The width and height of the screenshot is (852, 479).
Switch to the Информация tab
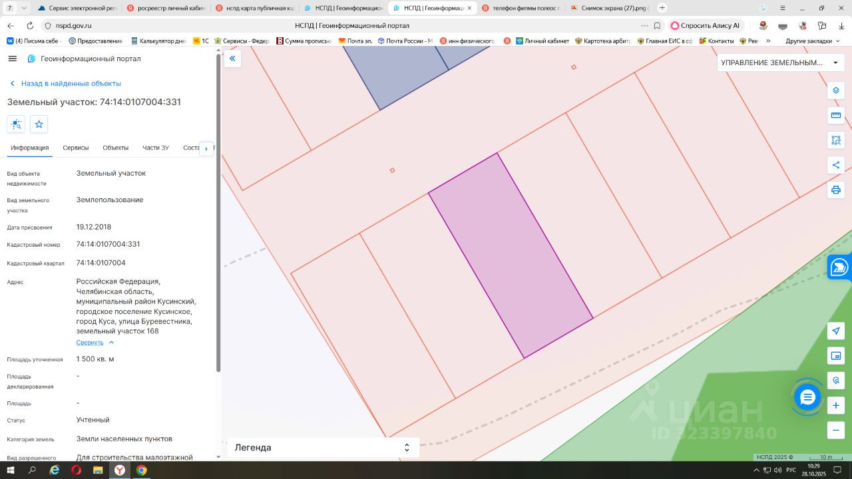(x=30, y=148)
